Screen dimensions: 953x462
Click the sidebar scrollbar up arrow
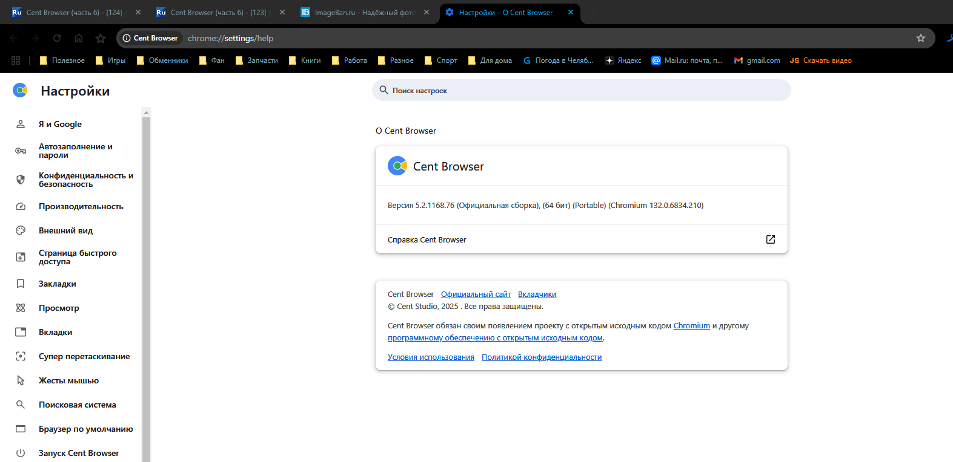tap(146, 112)
